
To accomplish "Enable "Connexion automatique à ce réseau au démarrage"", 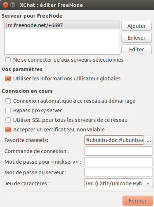I will point(8,101).
